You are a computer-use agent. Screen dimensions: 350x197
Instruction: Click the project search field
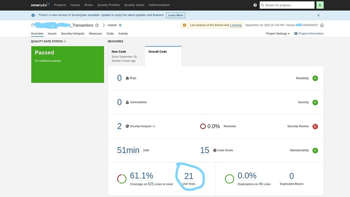tap(287, 5)
